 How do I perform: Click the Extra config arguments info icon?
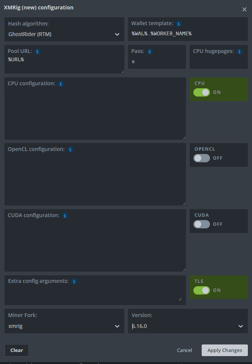pos(74,281)
